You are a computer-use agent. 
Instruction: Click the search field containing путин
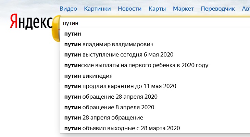click(x=155, y=23)
